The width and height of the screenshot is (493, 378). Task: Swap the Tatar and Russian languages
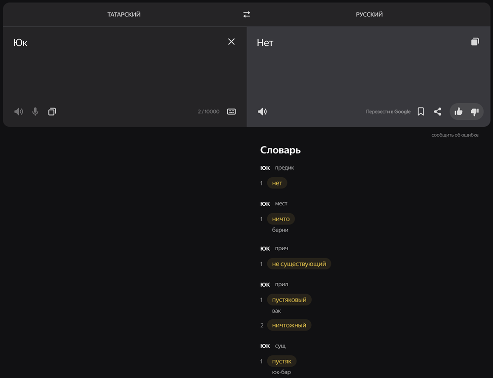pyautogui.click(x=246, y=14)
